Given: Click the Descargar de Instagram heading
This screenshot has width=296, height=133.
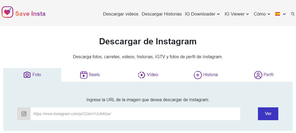Looking at the screenshot, I should pos(148,41).
